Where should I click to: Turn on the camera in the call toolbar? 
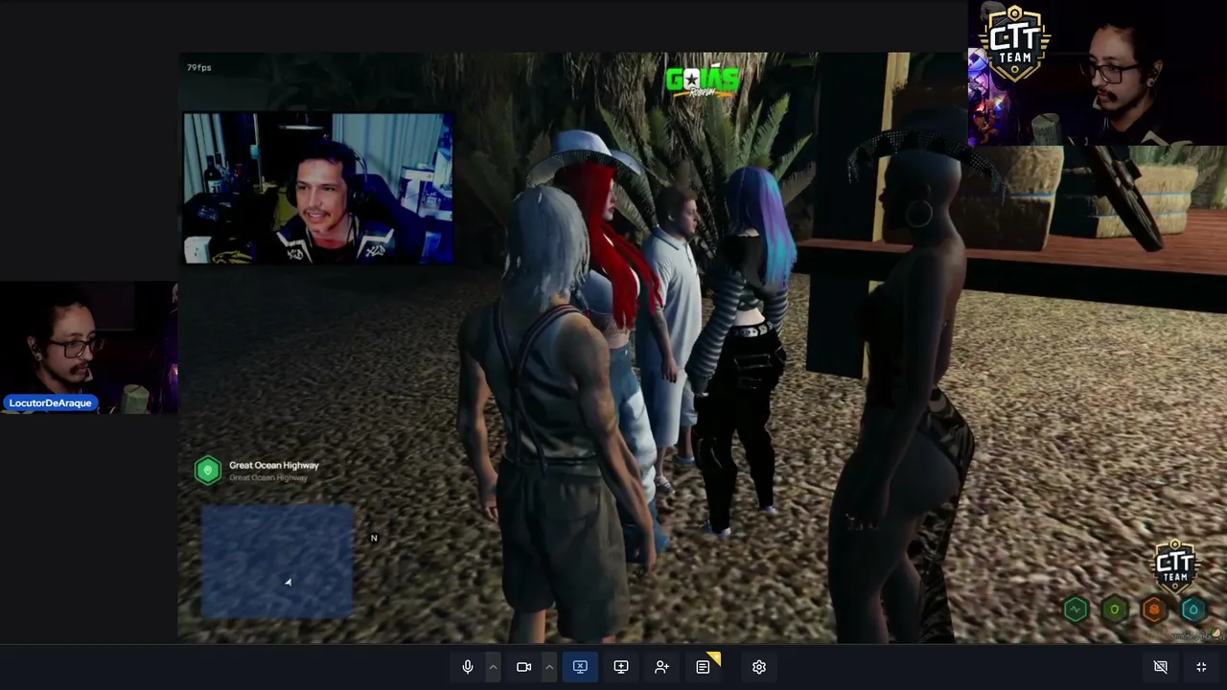click(523, 667)
